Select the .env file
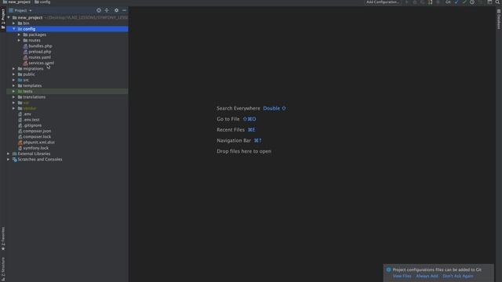 coord(27,114)
